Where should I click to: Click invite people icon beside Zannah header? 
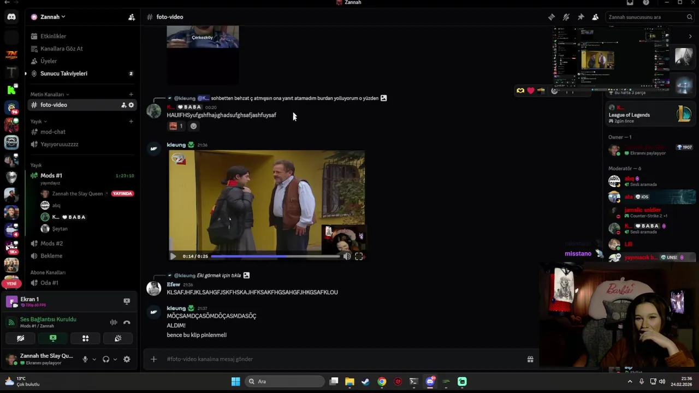tap(132, 17)
